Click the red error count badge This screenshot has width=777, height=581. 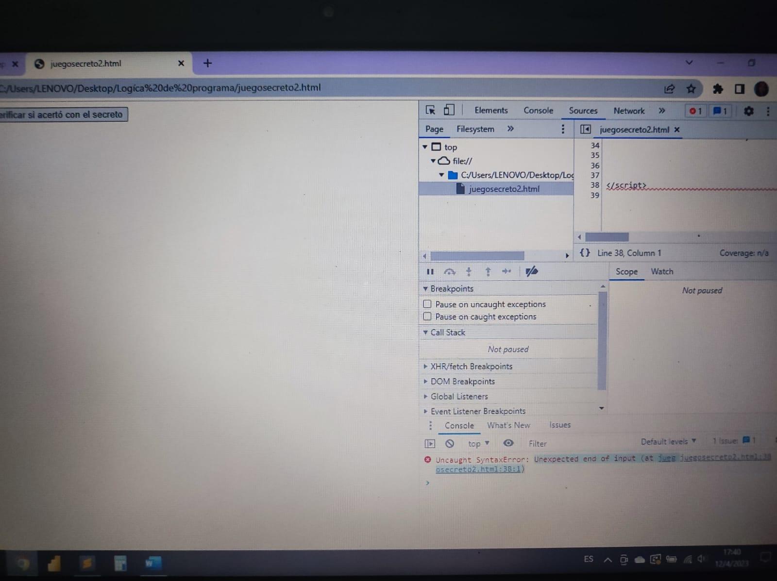coord(695,111)
